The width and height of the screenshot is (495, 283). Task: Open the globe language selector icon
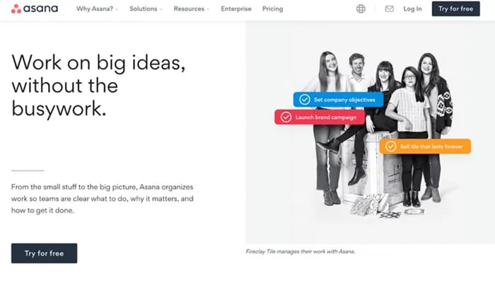(361, 8)
